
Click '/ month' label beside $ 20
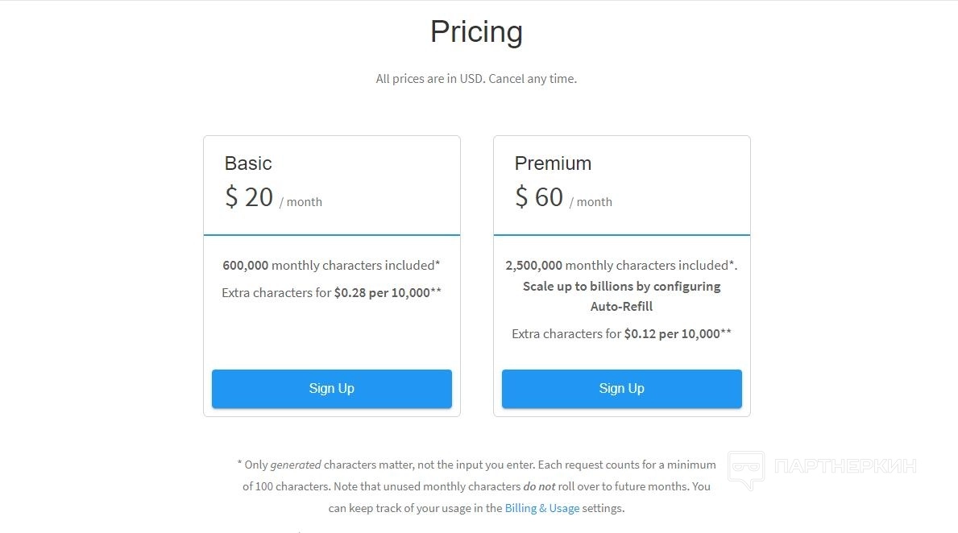coord(301,202)
